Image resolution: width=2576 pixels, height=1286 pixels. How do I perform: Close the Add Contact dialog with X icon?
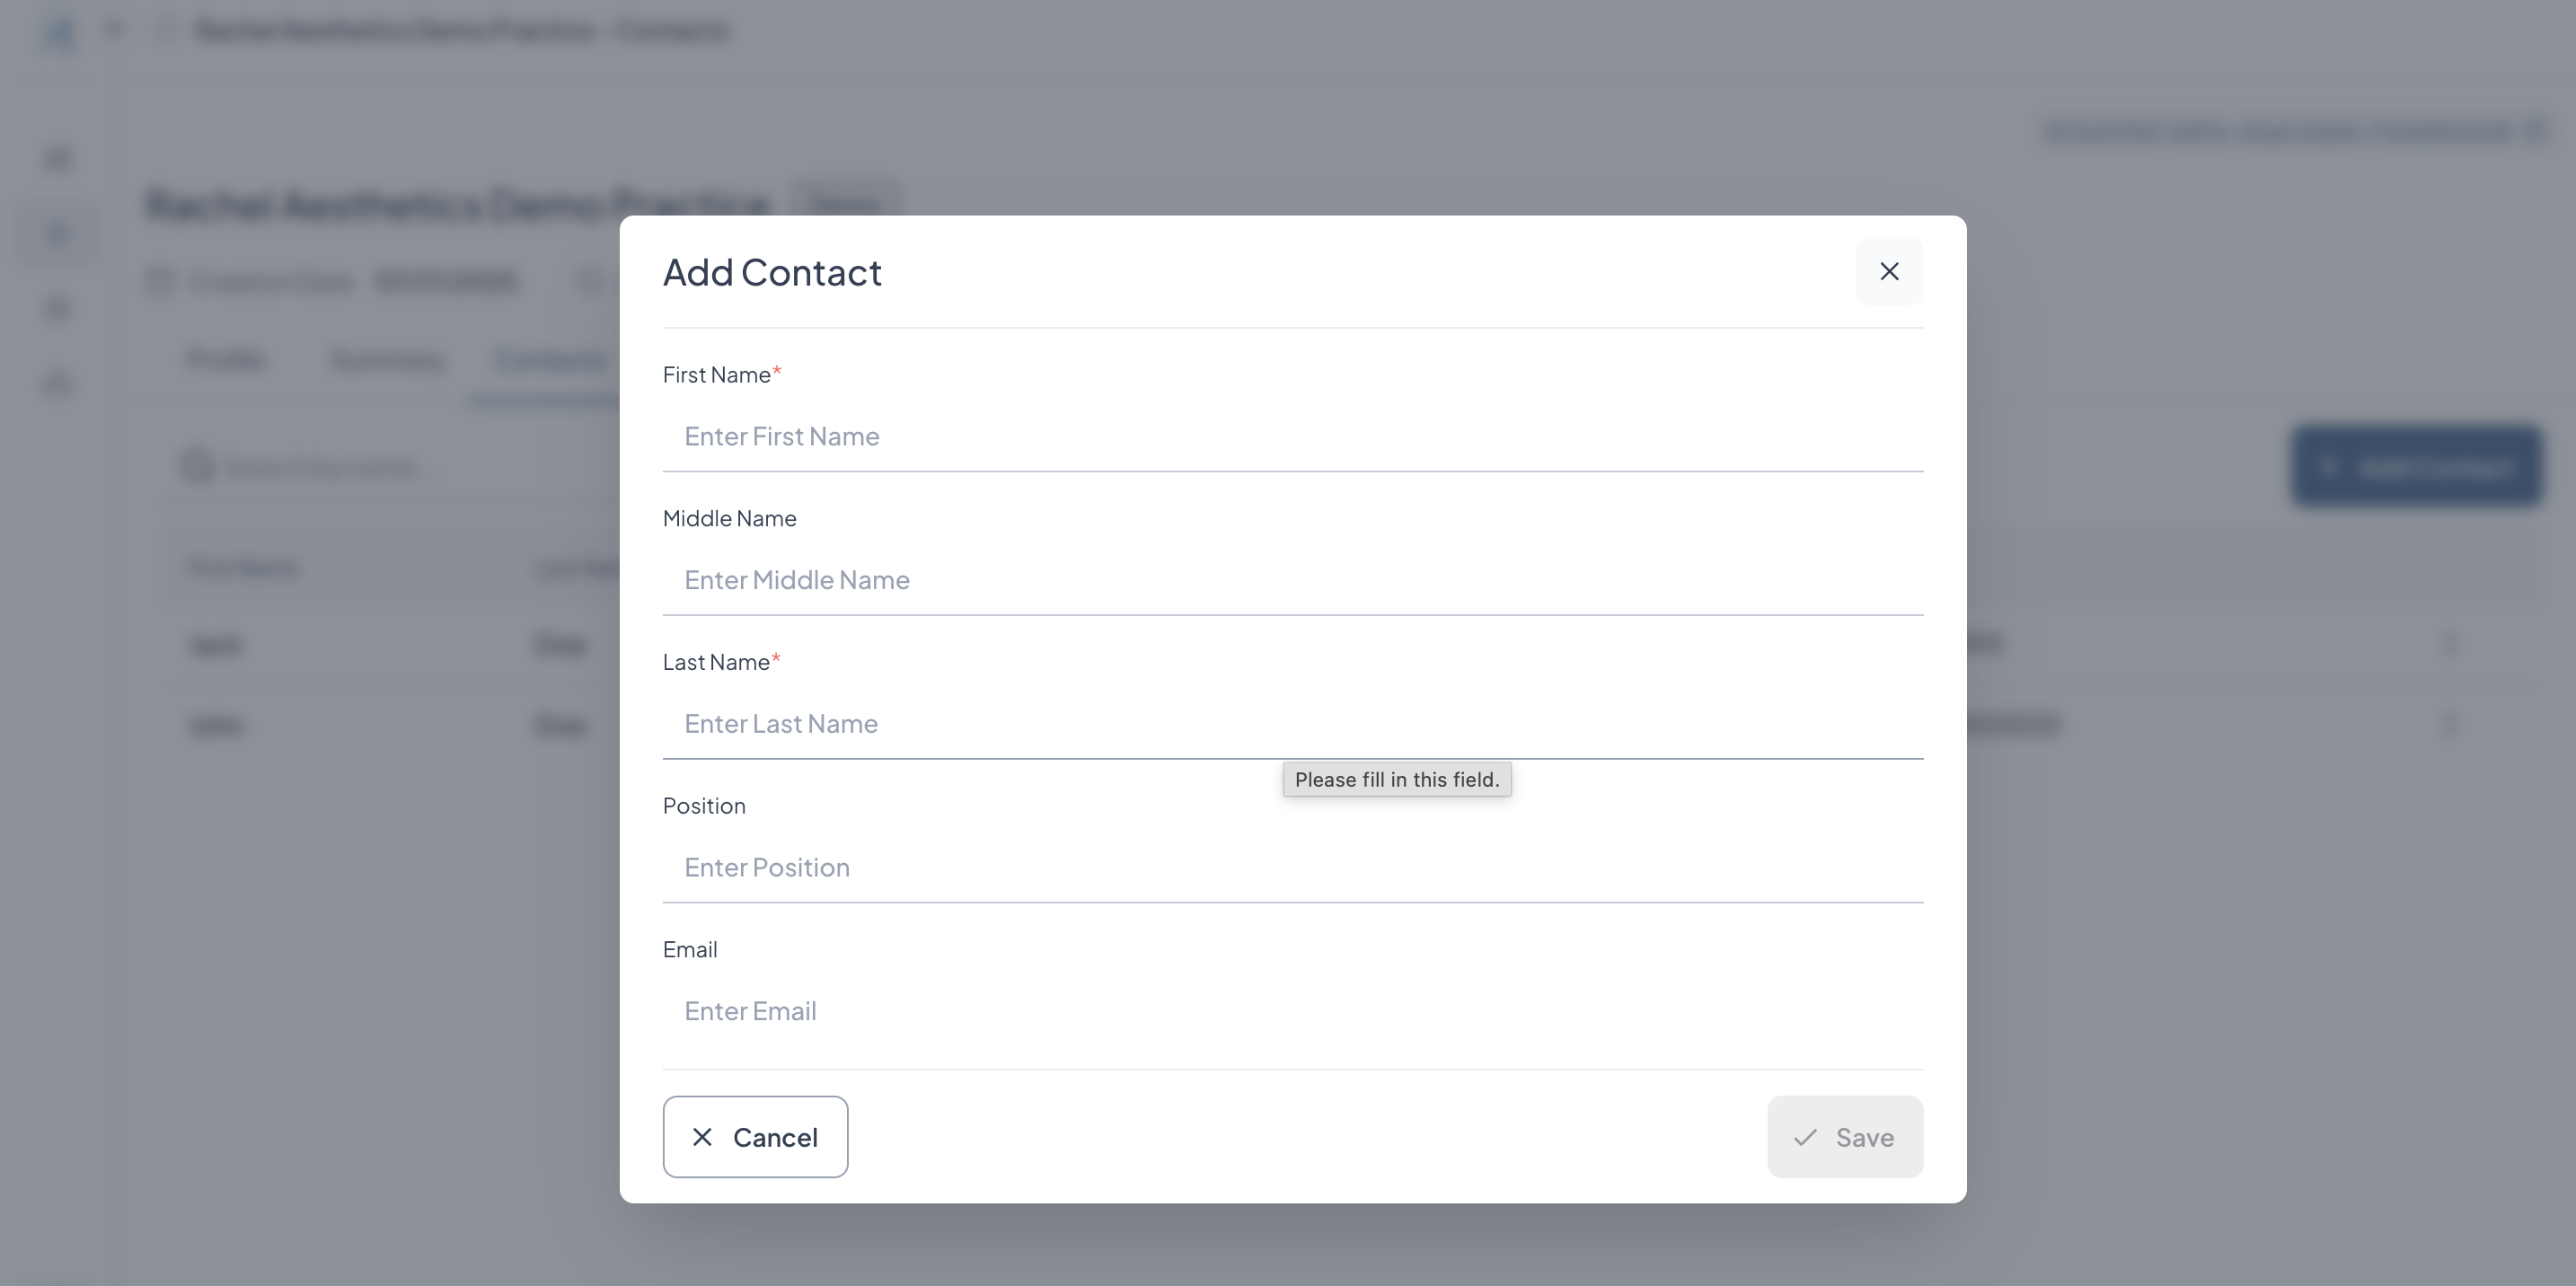coord(1888,271)
